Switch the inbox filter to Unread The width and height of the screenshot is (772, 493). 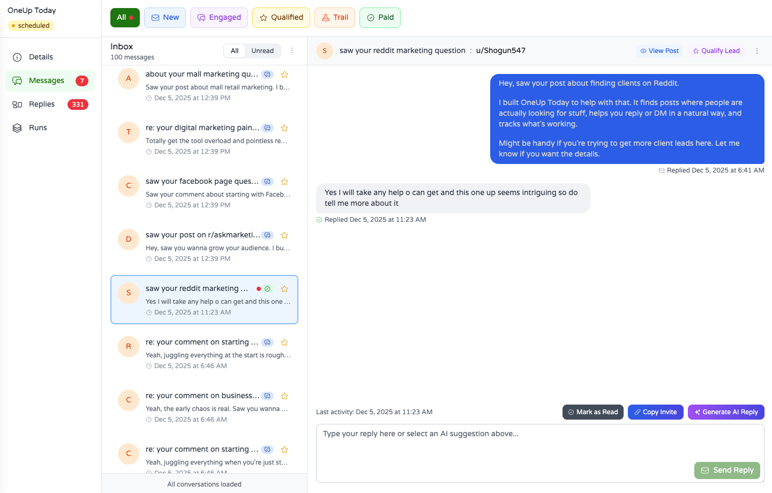(x=263, y=50)
